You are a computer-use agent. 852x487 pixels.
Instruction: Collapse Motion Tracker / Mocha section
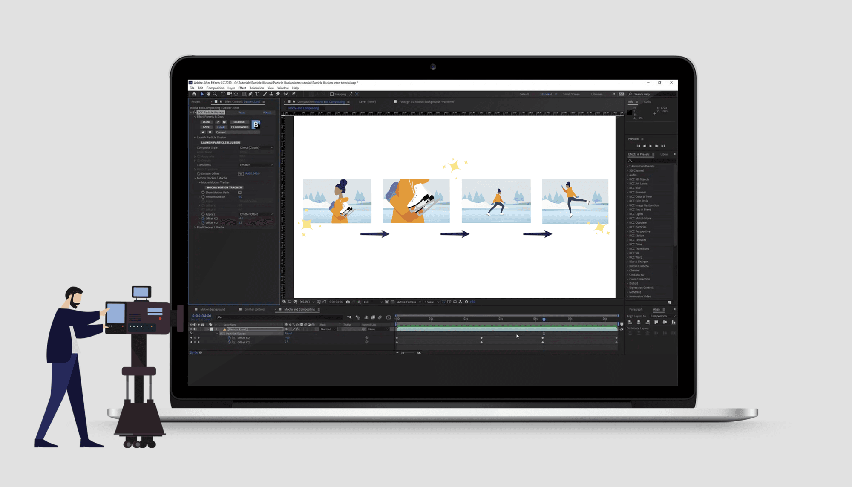[x=195, y=178]
